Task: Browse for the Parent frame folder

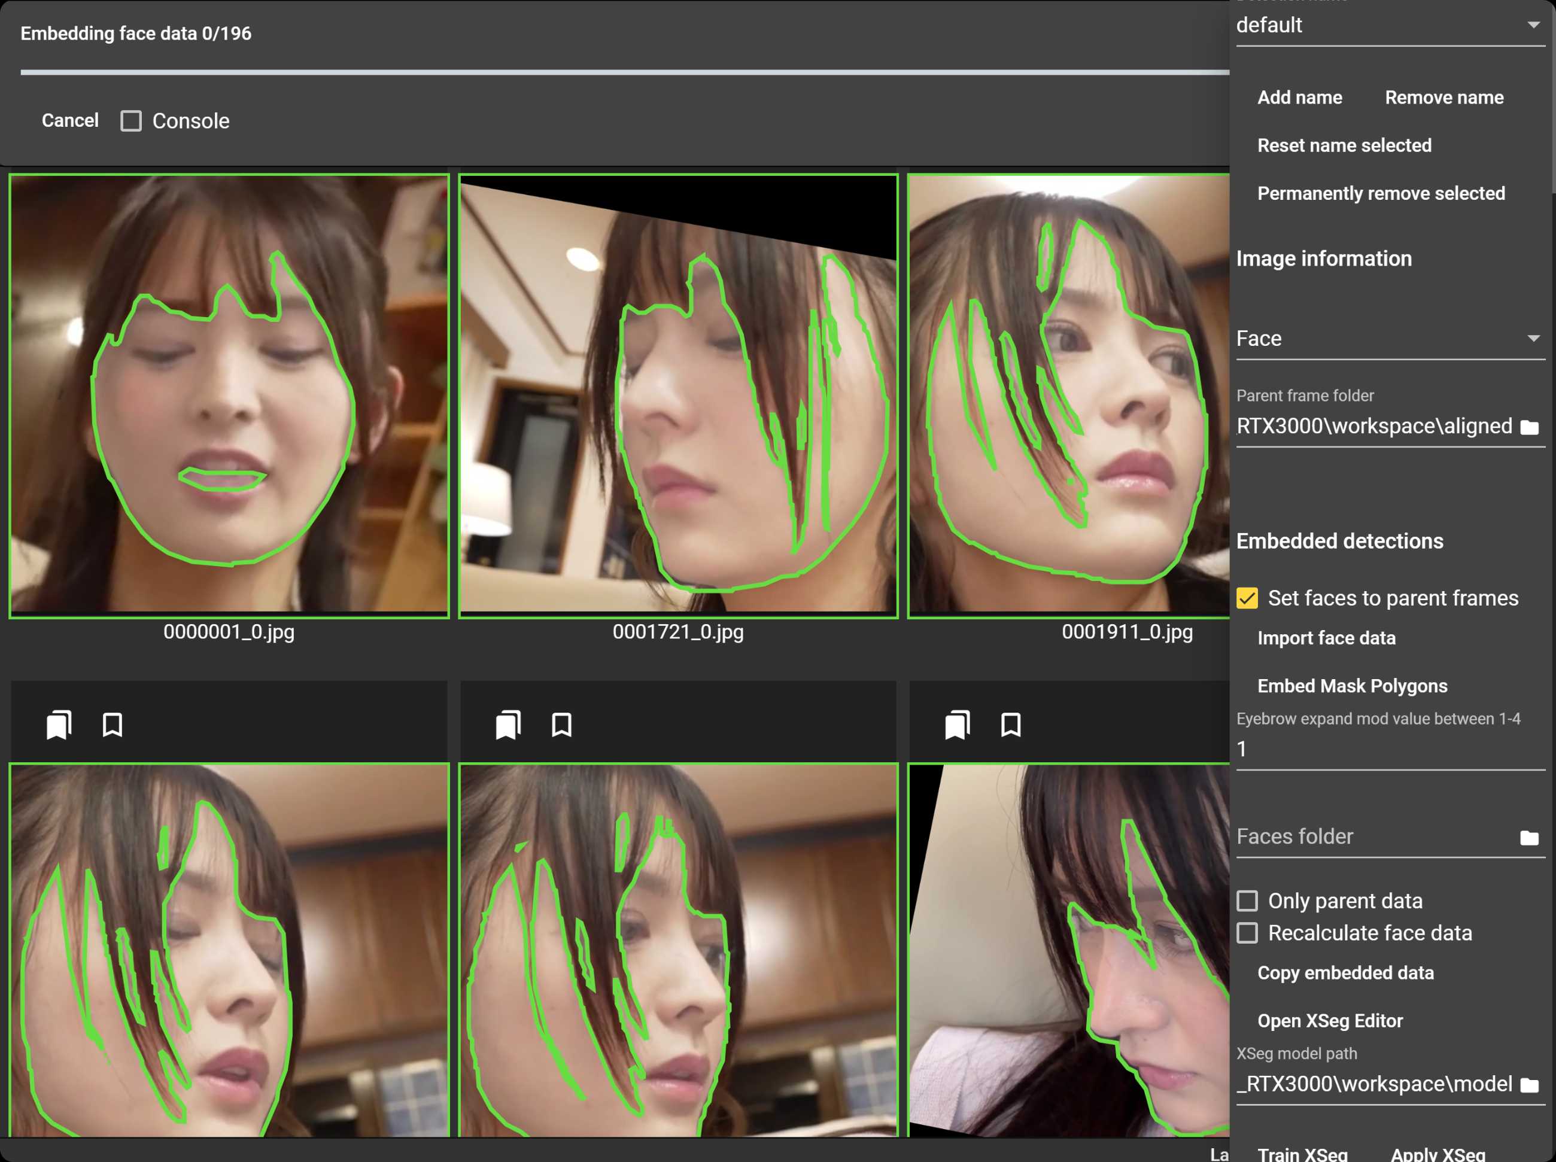Action: 1529,427
